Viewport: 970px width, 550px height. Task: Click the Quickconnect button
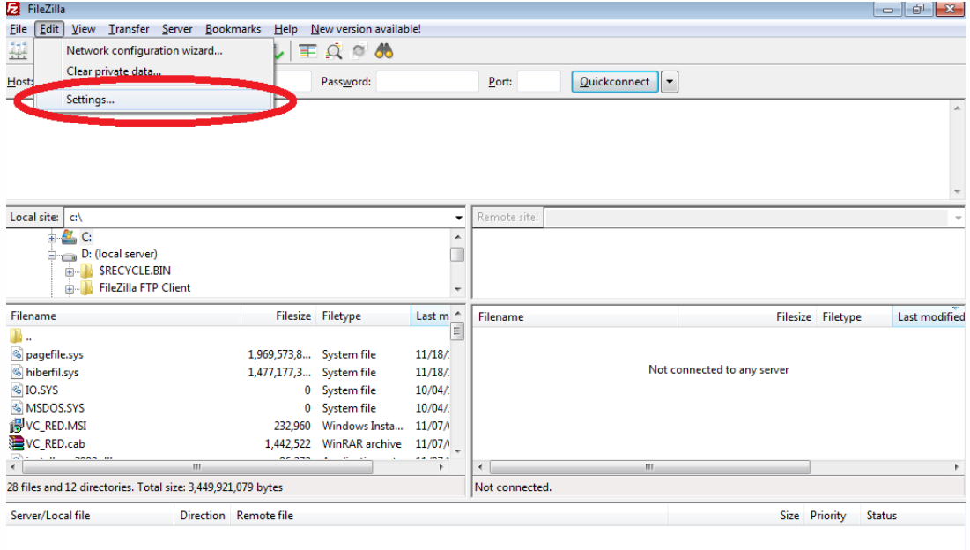point(614,82)
